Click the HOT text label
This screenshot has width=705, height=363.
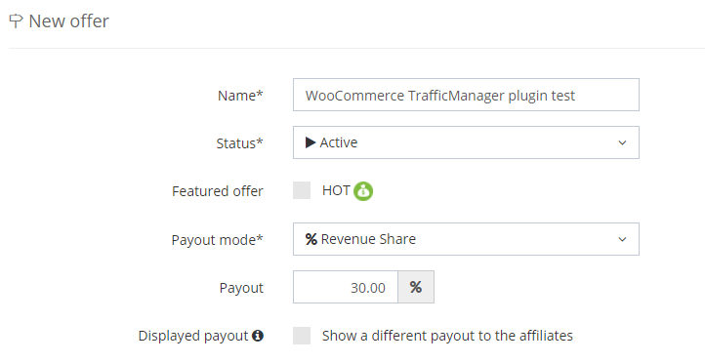[336, 190]
